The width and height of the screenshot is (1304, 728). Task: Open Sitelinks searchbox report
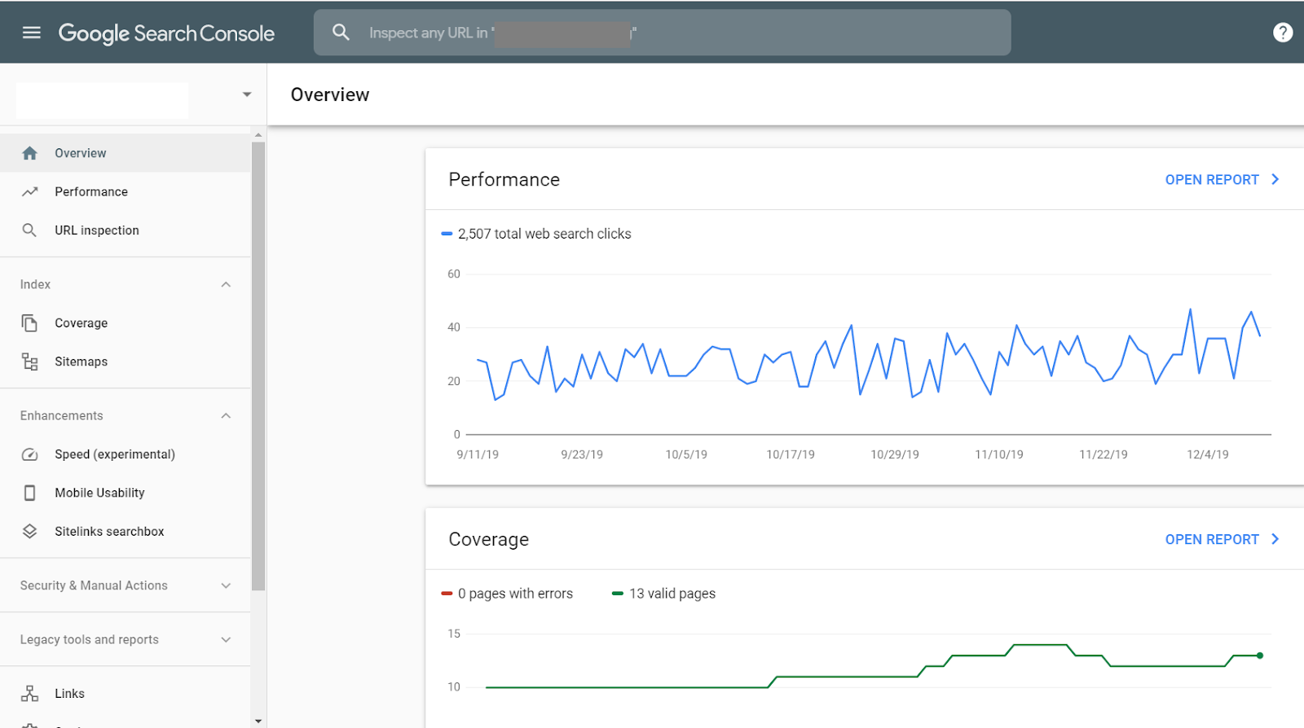point(126,531)
